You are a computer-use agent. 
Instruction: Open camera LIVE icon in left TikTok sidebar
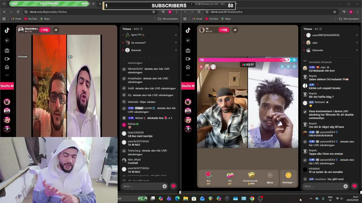pos(7,59)
